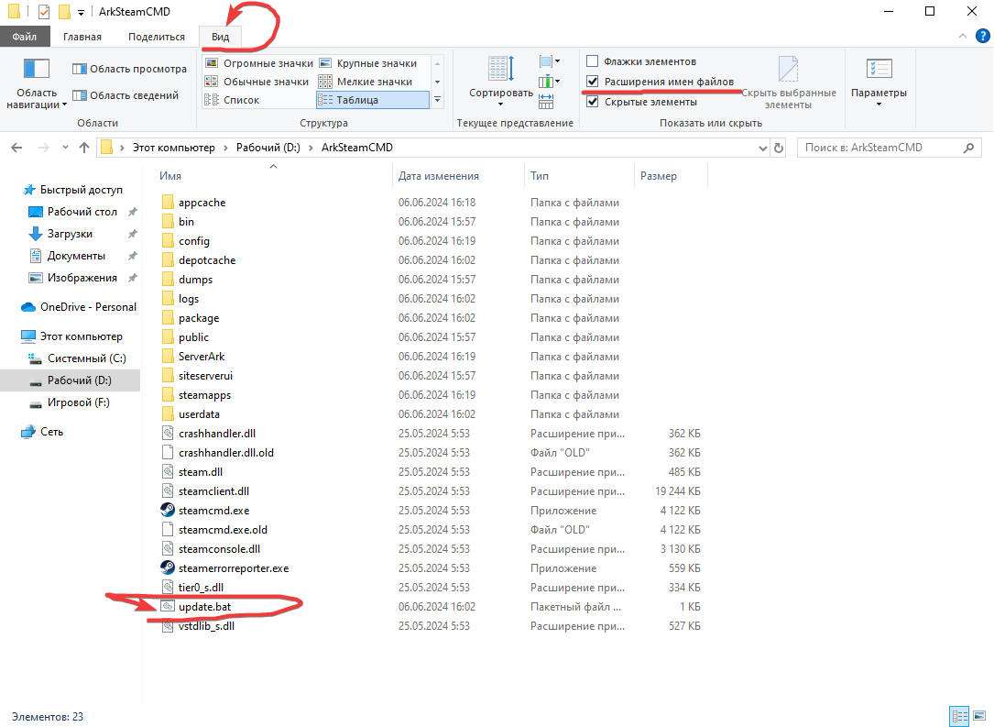
Task: Click Рабочий (D:) in address breadcrumb
Action: point(268,148)
